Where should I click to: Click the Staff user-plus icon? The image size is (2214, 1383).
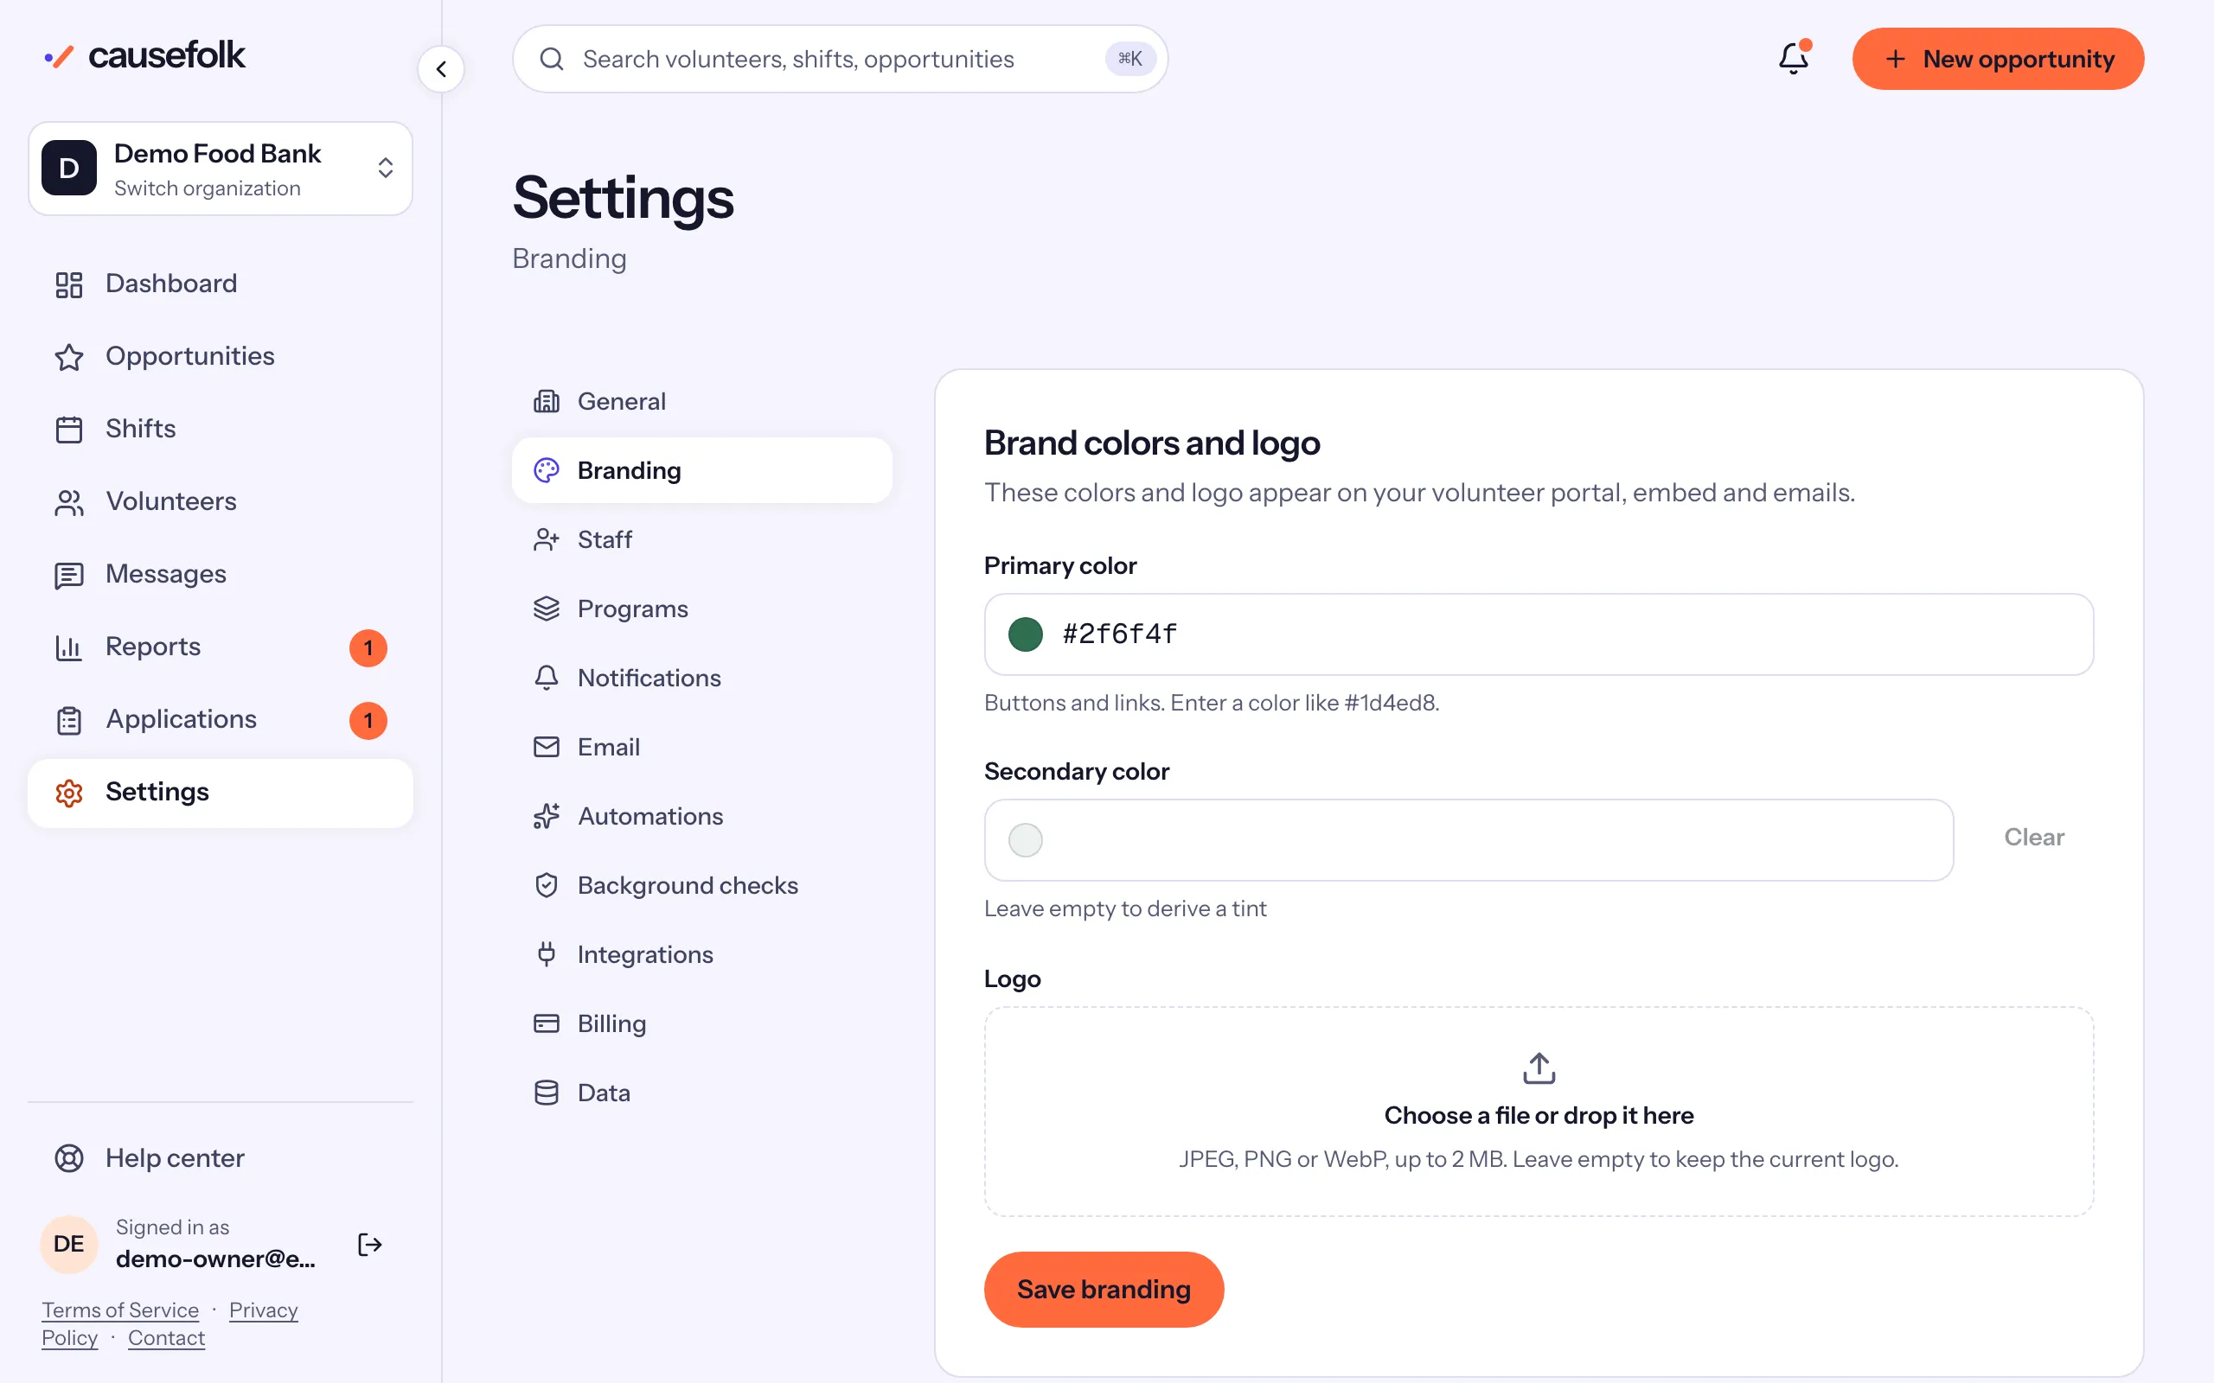(x=547, y=539)
